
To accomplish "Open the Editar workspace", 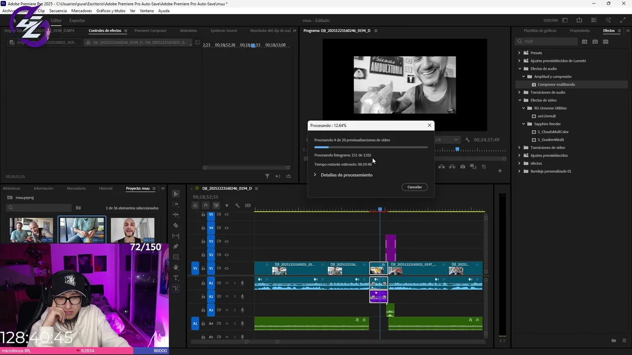I will pos(56,20).
